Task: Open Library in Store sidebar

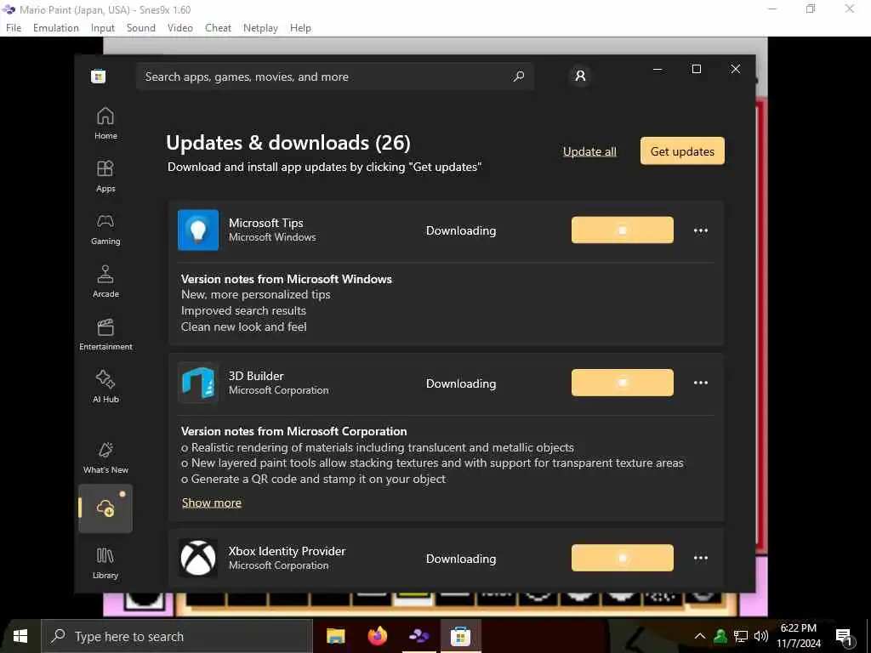Action: (105, 562)
